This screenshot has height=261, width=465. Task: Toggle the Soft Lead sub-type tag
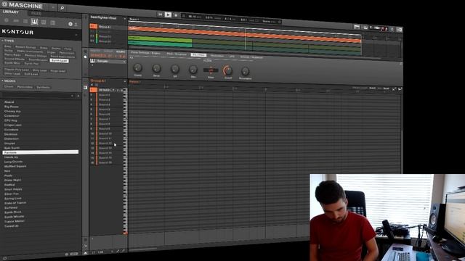(31, 74)
